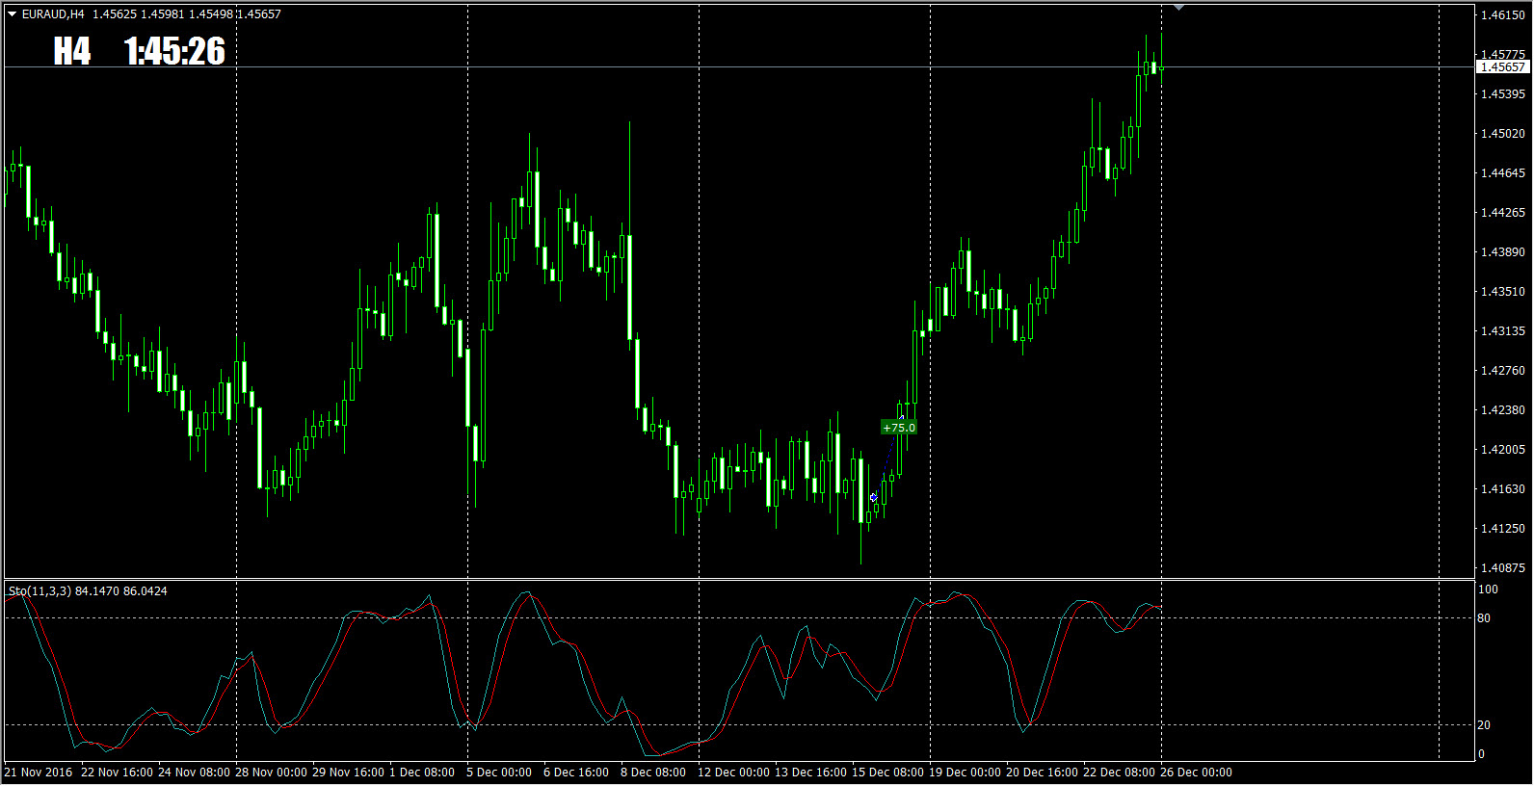1534x786 pixels.
Task: Click the 1.45775 price scale value
Action: (x=1503, y=55)
